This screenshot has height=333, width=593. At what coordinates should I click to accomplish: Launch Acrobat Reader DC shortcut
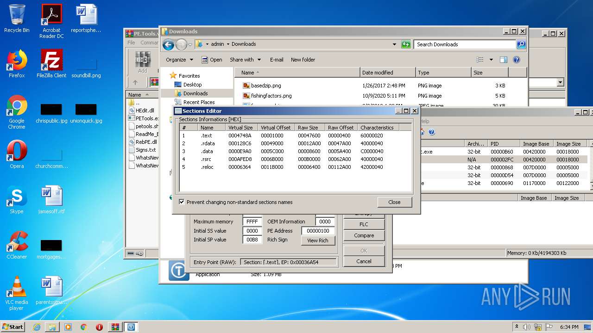[51, 21]
